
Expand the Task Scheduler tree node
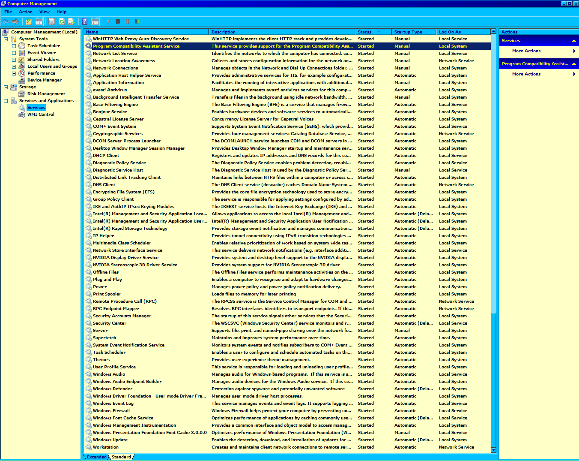click(x=14, y=46)
